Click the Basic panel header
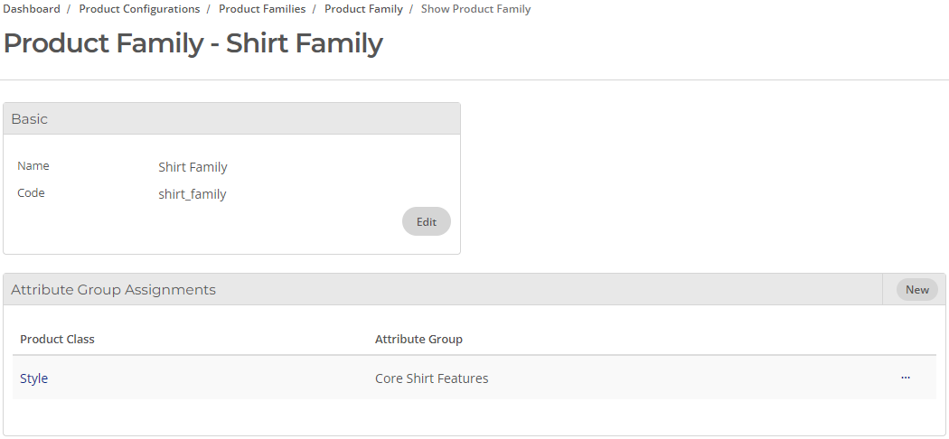Image resolution: width=949 pixels, height=439 pixels. pyautogui.click(x=231, y=118)
